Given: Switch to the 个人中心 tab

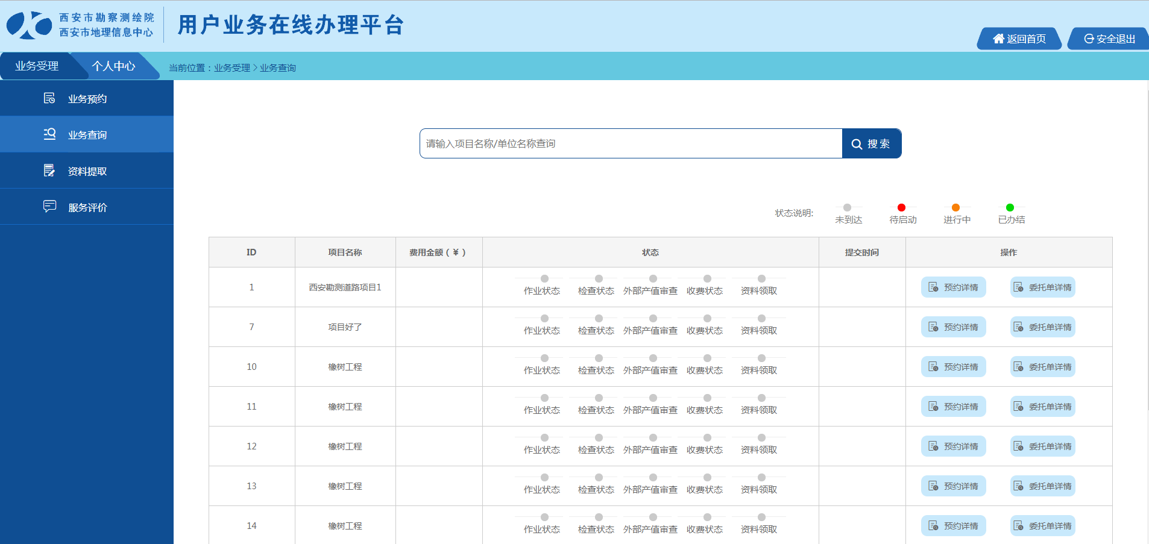Looking at the screenshot, I should pos(113,66).
